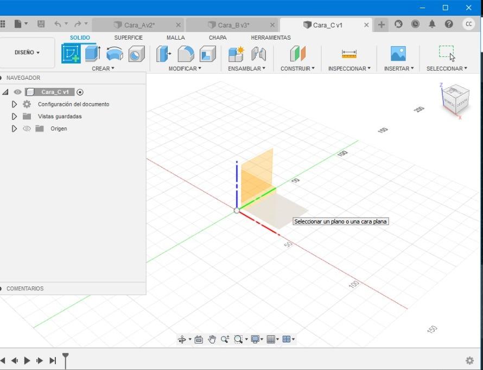Open the CC user account avatar

click(468, 24)
